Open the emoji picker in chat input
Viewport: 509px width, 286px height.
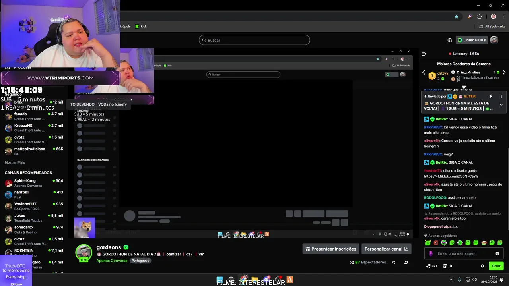tap(497, 253)
